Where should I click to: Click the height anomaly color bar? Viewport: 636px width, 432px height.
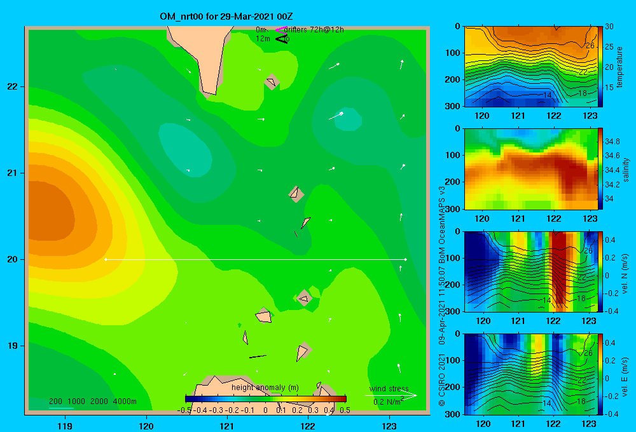click(x=266, y=399)
